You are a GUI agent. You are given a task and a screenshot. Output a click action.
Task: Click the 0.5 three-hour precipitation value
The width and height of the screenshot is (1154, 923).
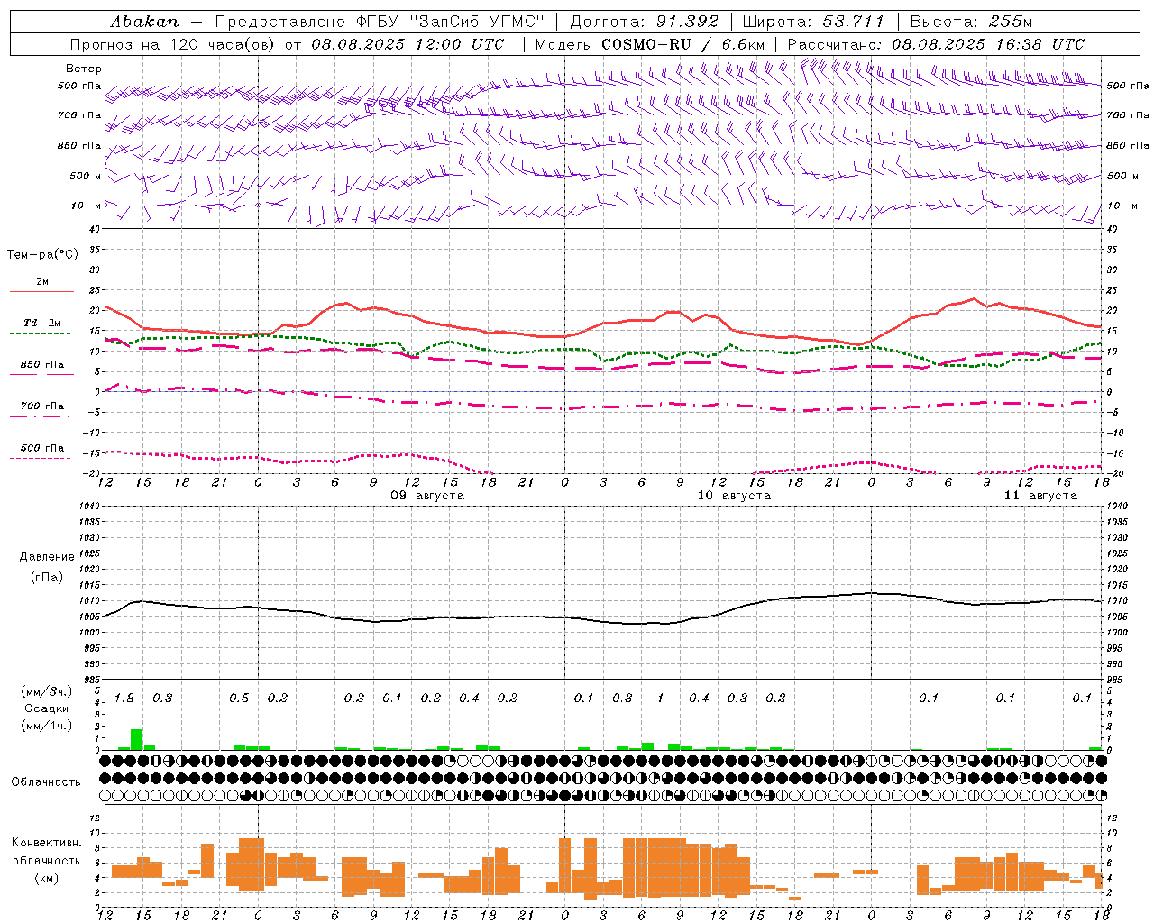(x=239, y=699)
